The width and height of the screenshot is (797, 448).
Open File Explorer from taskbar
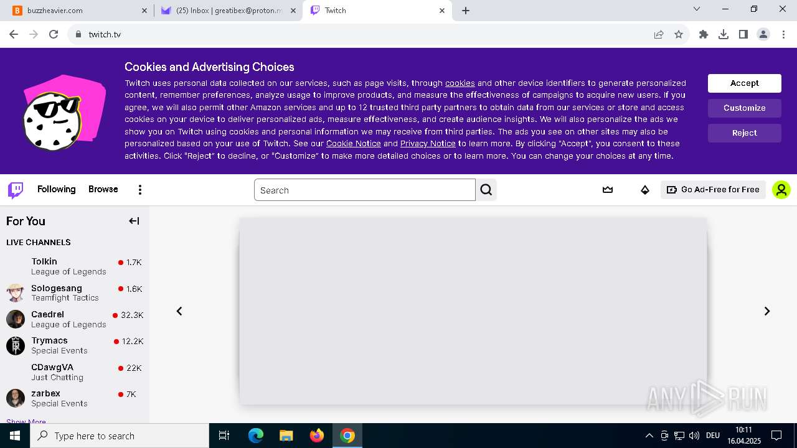click(286, 436)
